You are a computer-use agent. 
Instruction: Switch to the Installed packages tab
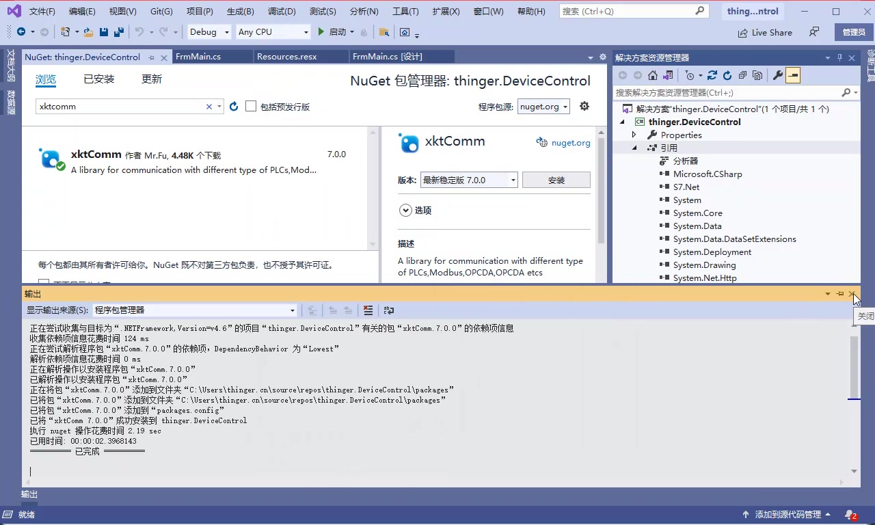coord(99,79)
